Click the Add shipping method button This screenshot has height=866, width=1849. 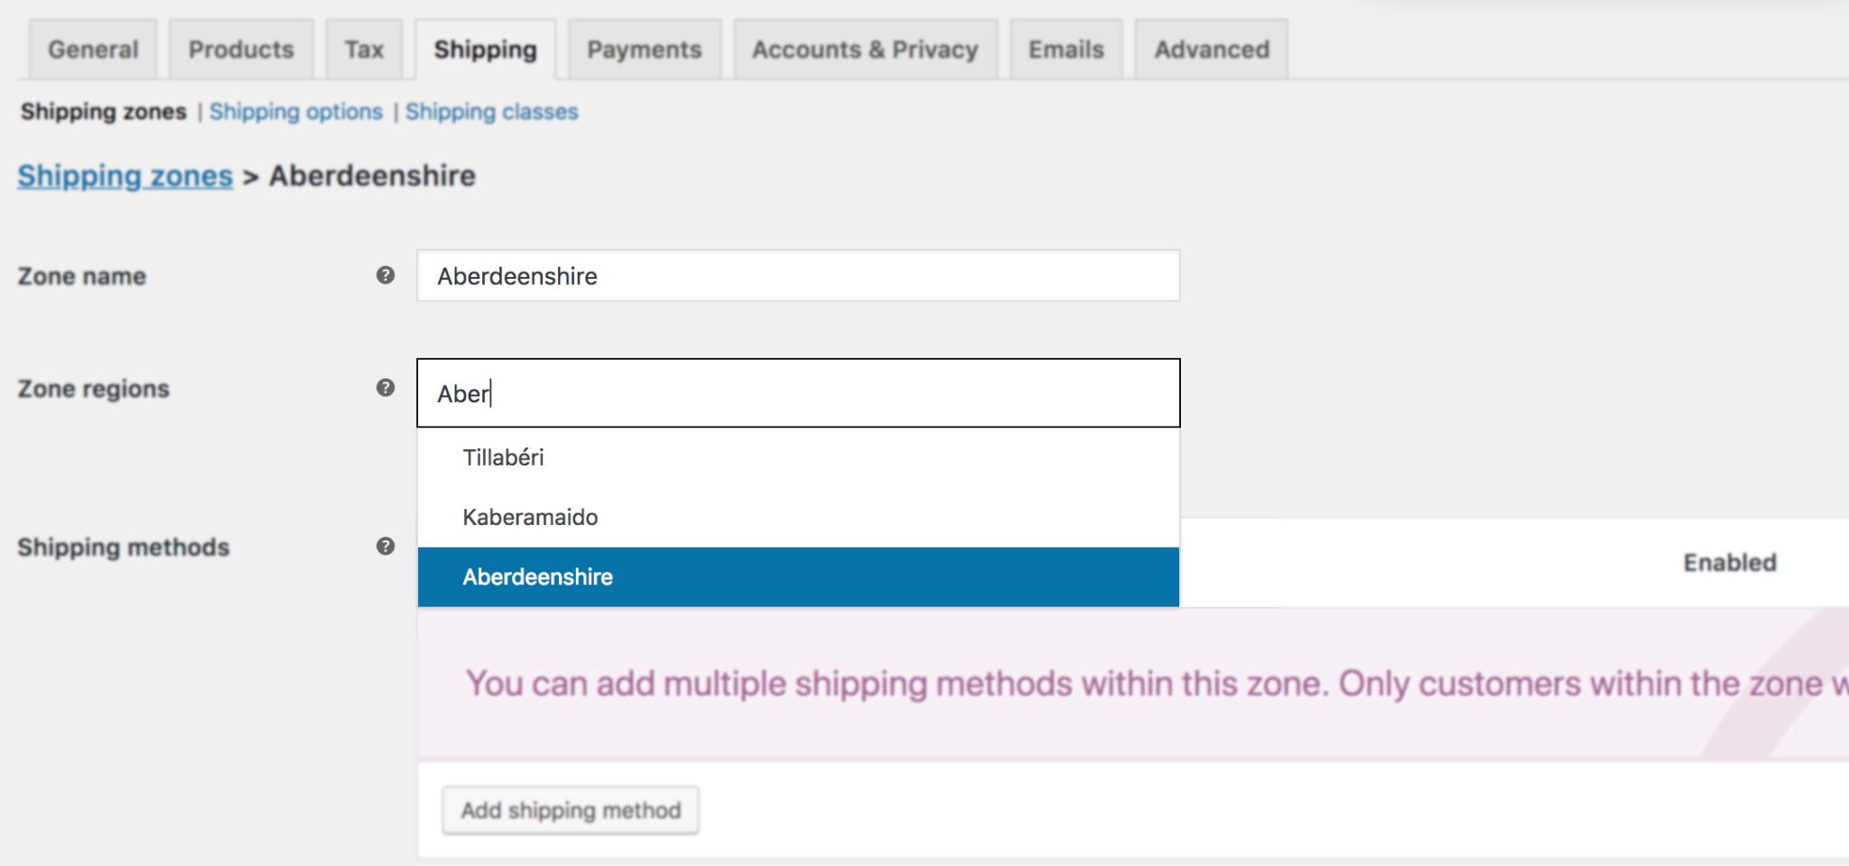coord(570,809)
